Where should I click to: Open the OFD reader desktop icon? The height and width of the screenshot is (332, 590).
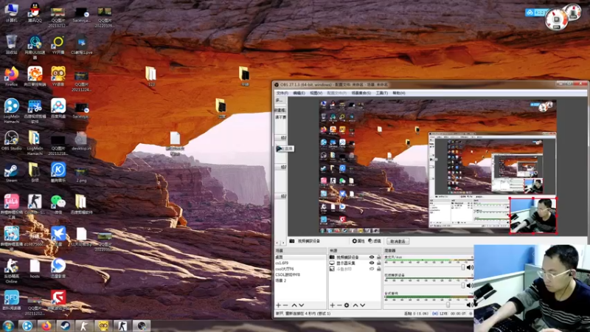click(x=12, y=300)
